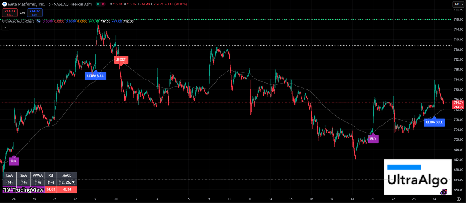This screenshot has width=466, height=203.
Task: Click the 714.67 BUY button
Action: pyautogui.click(x=35, y=13)
